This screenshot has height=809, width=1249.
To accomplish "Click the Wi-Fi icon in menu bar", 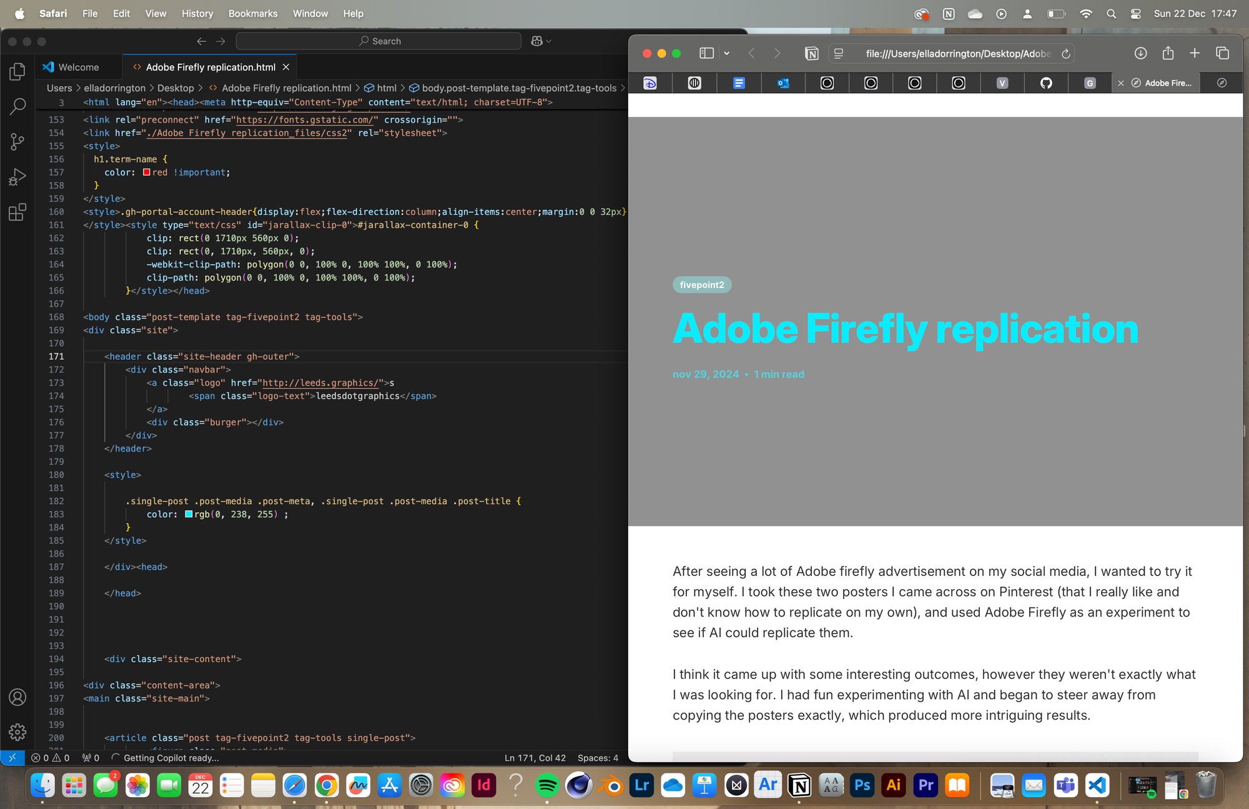I will (1086, 13).
